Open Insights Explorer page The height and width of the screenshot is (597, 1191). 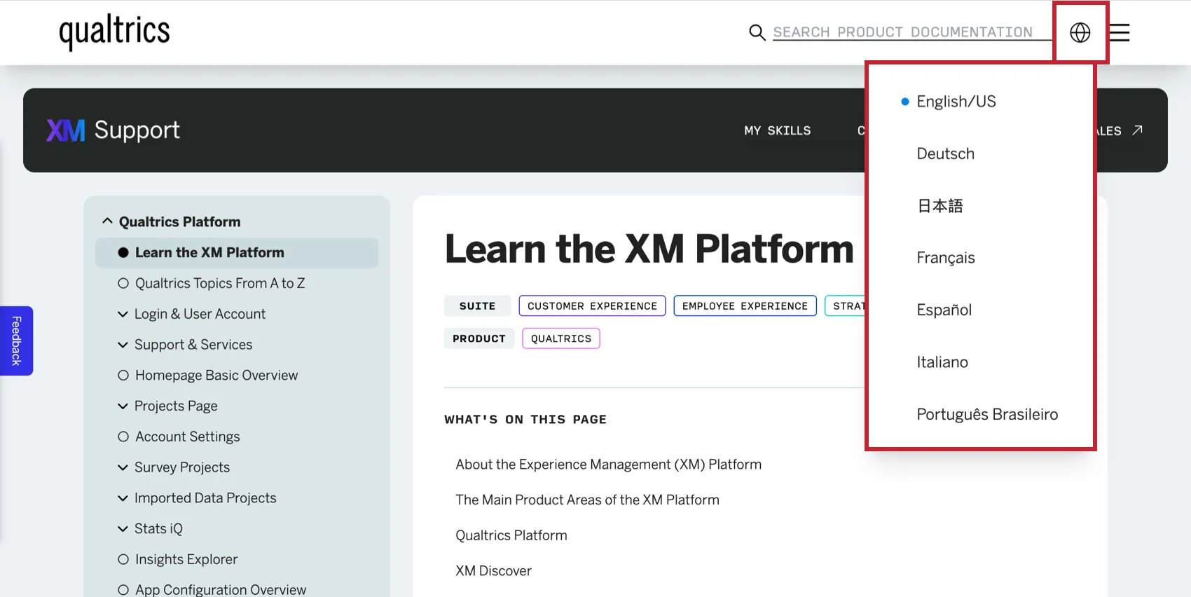(x=186, y=559)
